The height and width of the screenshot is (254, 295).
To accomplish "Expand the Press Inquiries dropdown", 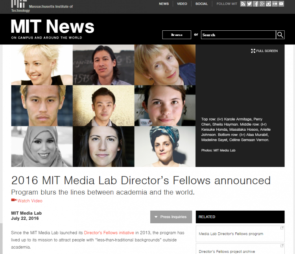I will 171,217.
